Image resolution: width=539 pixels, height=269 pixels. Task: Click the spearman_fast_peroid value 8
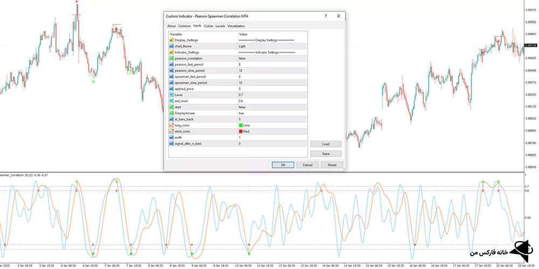coord(240,76)
